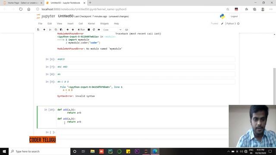
Task: Click the In [9] cell with #A C B D
Action: pos(146,82)
